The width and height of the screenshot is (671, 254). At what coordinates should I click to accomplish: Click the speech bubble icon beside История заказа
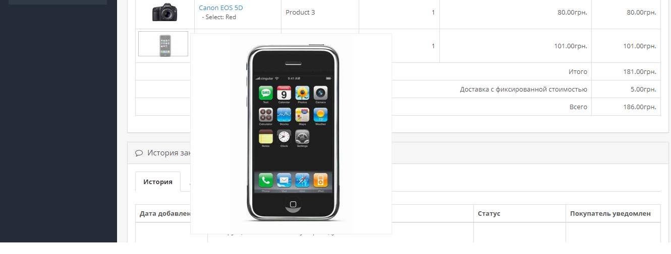click(139, 153)
